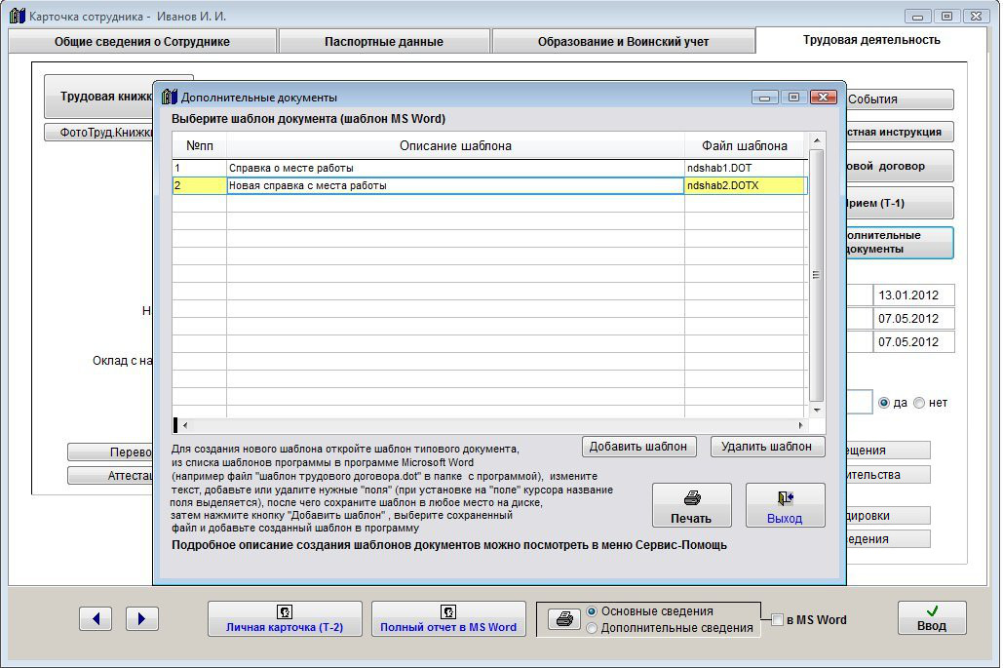Click Добавить шаблон button
Image resolution: width=1003 pixels, height=668 pixels.
(x=639, y=447)
